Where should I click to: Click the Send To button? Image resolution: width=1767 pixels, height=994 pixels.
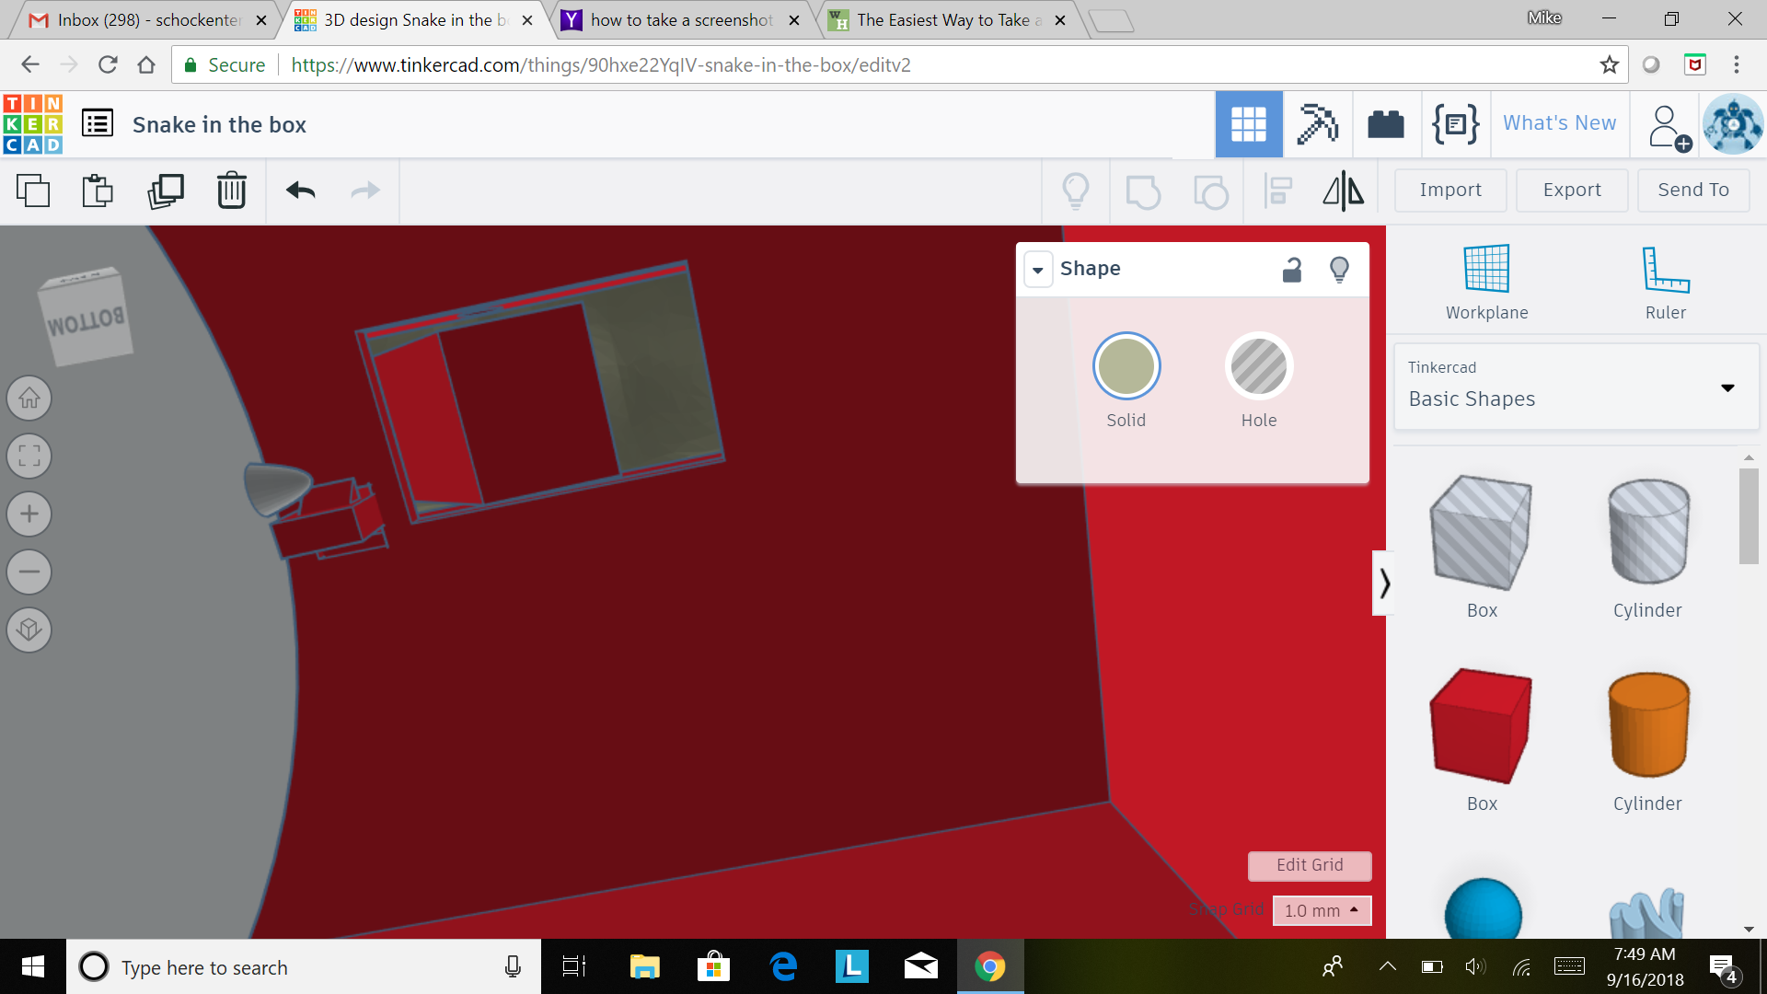coord(1693,191)
